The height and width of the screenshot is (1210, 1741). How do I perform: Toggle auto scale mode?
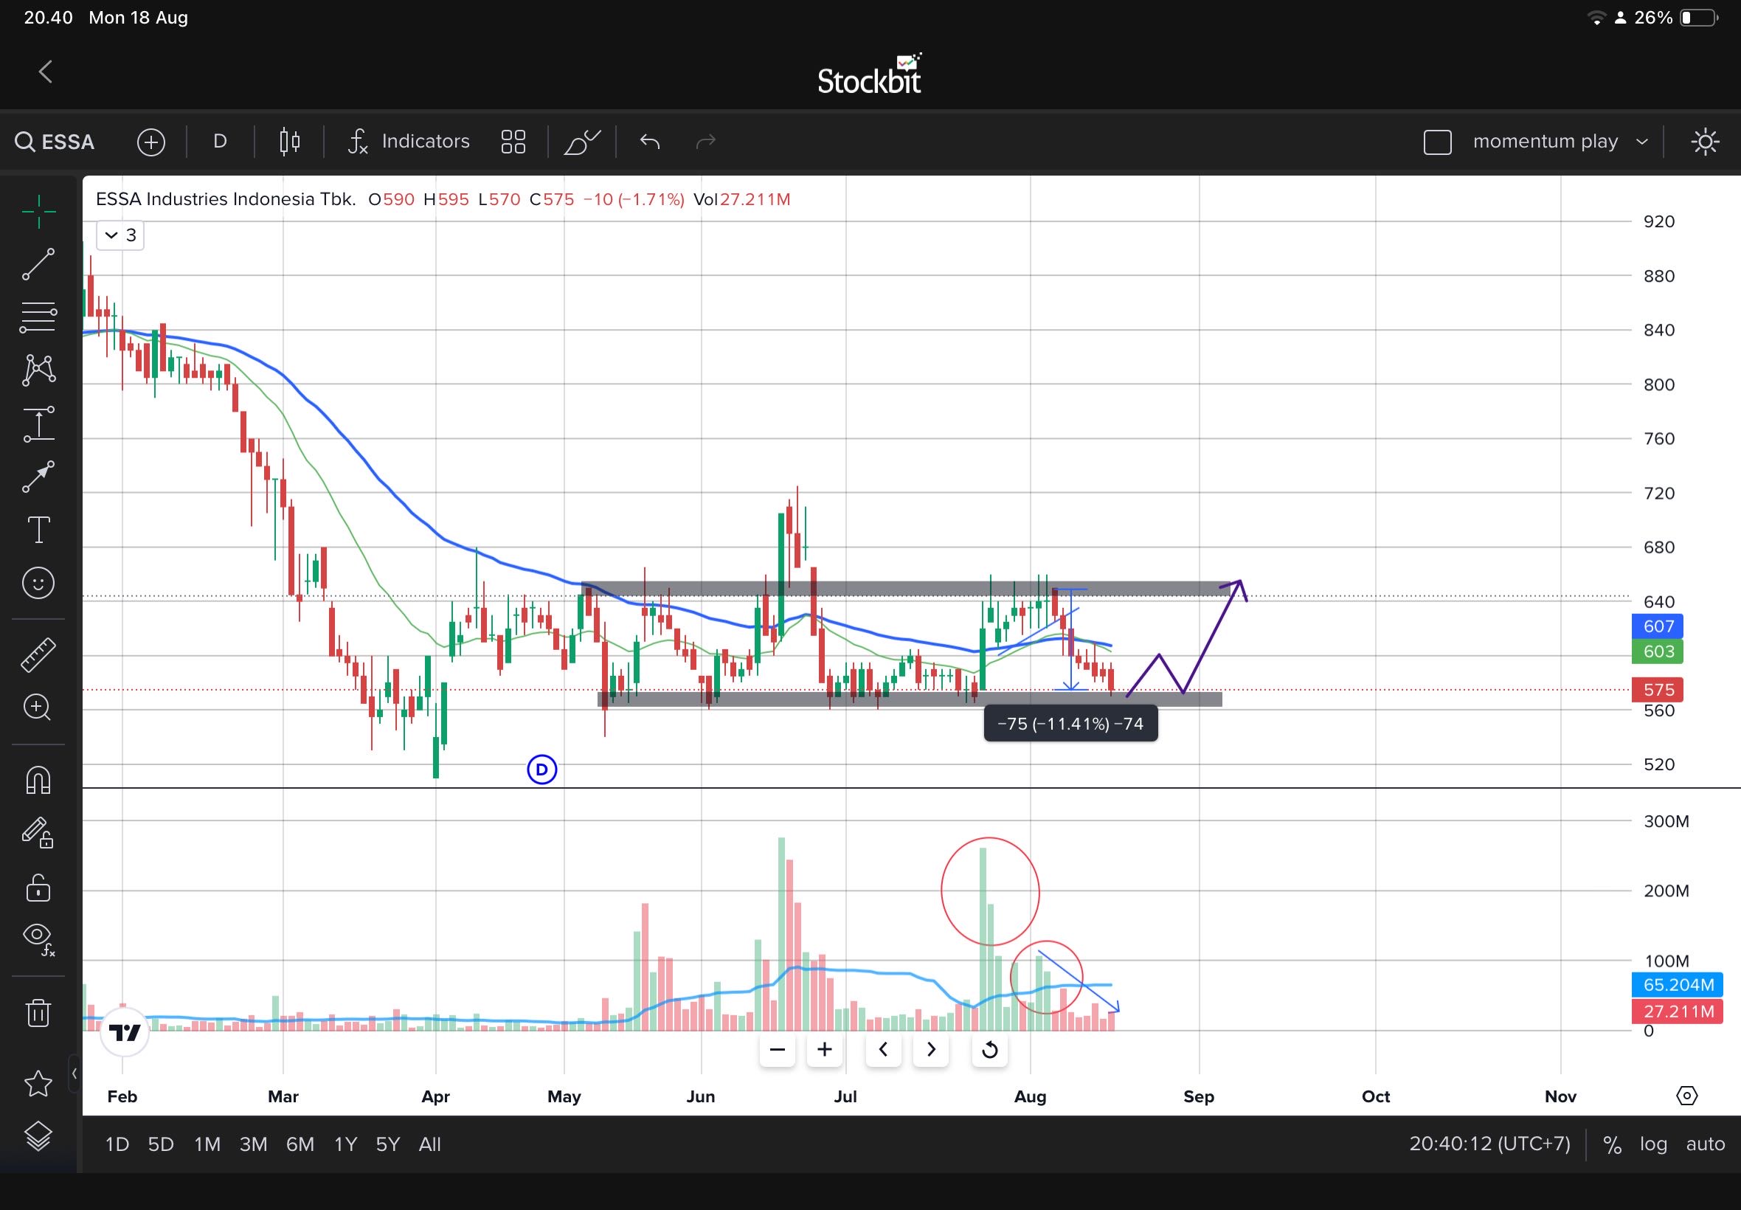[1706, 1144]
